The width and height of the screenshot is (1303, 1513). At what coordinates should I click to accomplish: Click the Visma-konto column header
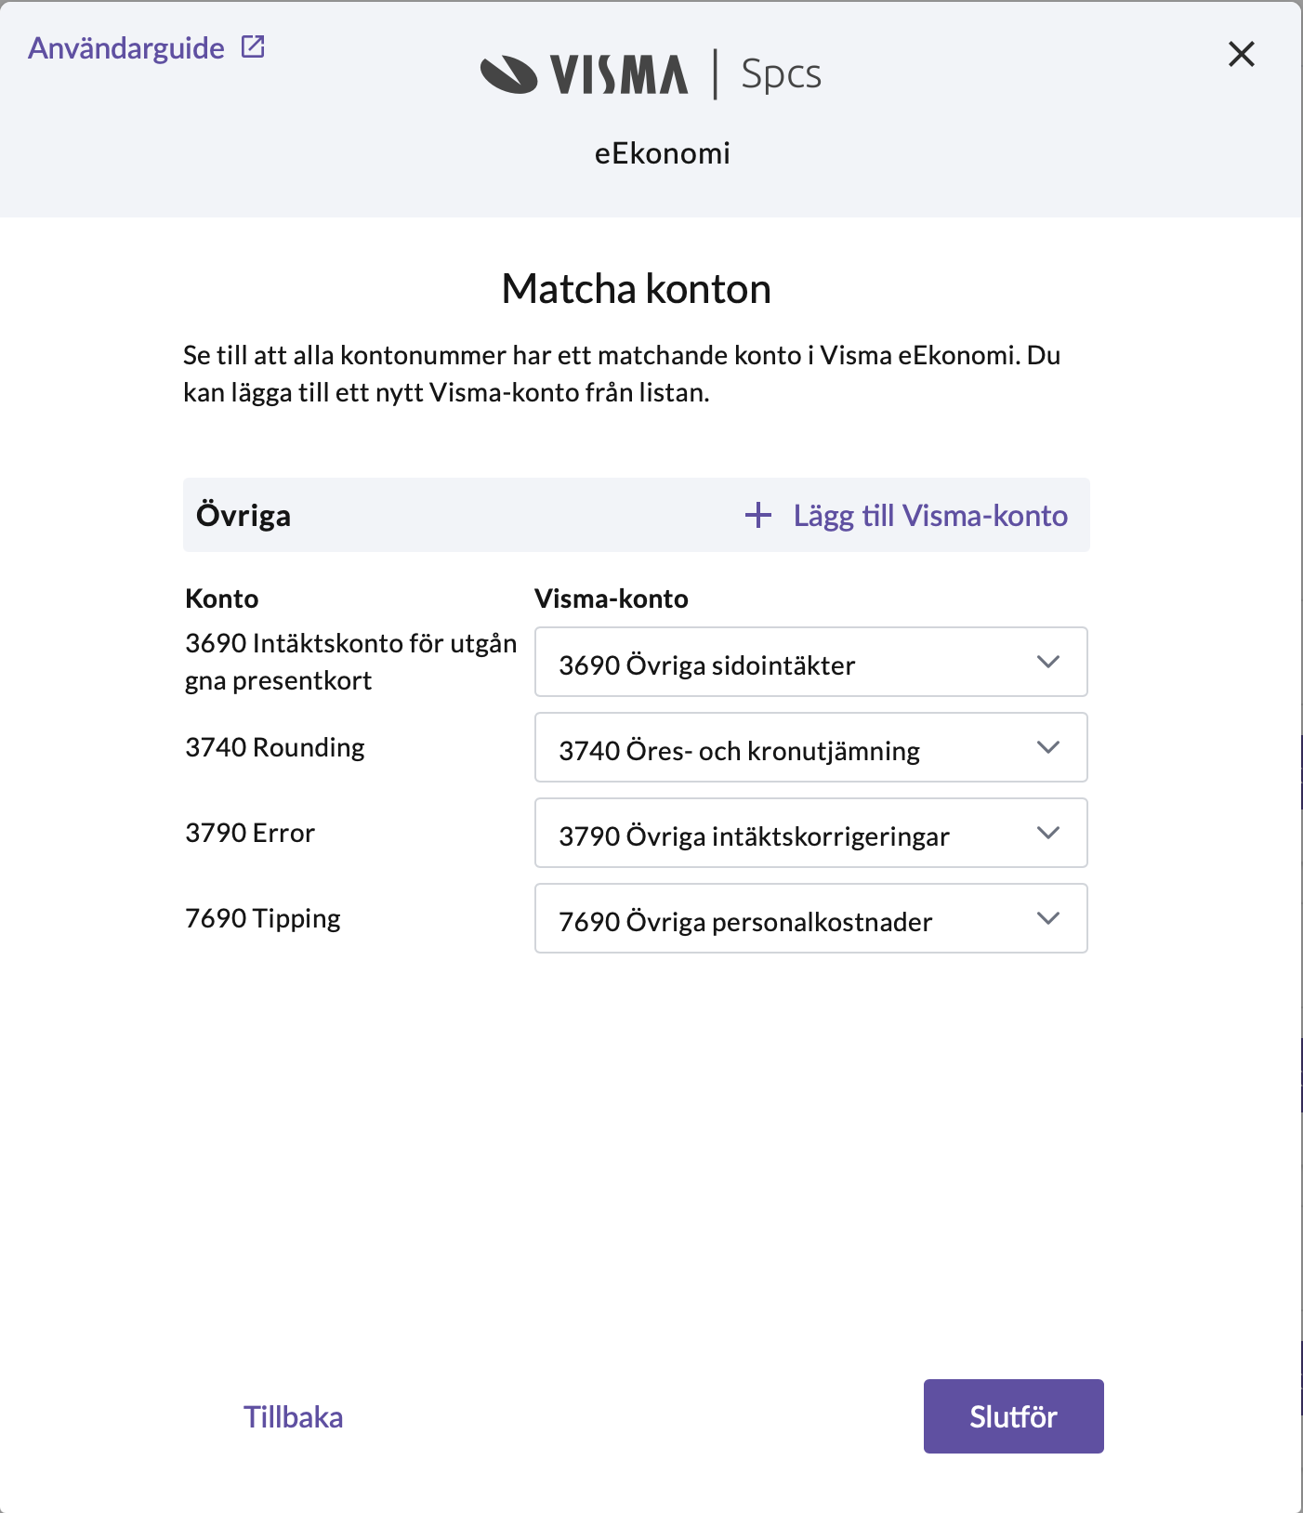pos(612,599)
